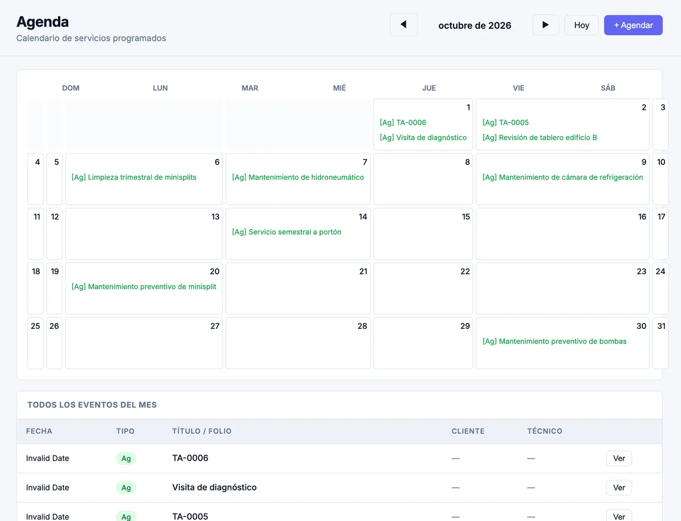This screenshot has width=681, height=521.
Task: Go to next month with right arrow
Action: [x=545, y=25]
